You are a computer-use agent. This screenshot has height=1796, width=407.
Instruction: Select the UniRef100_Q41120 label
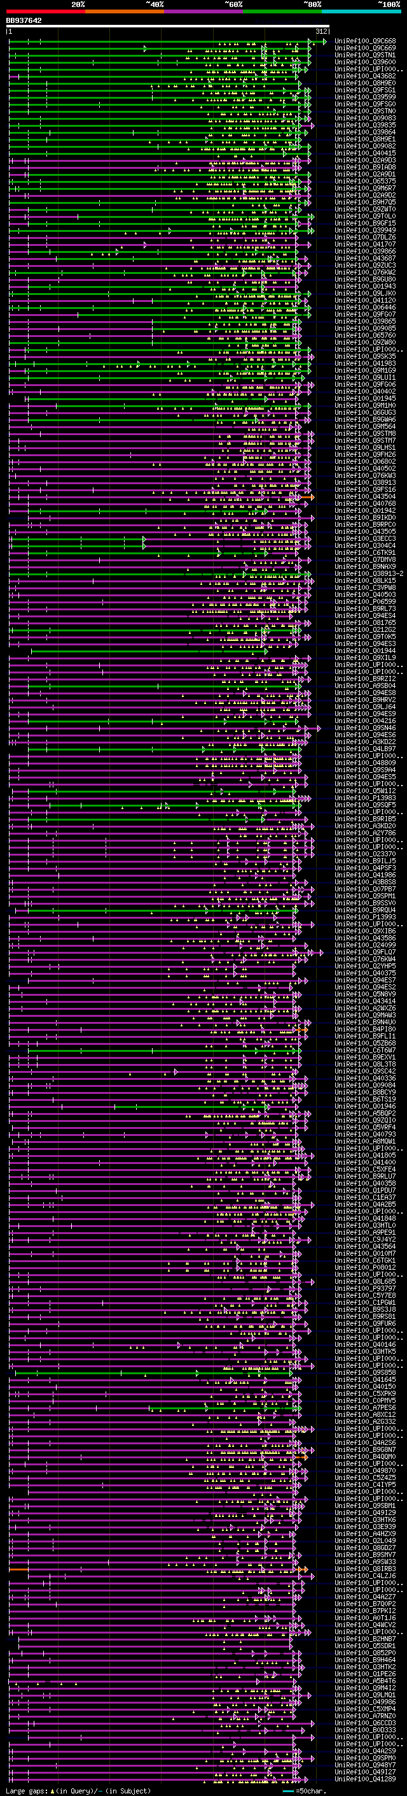(x=365, y=301)
